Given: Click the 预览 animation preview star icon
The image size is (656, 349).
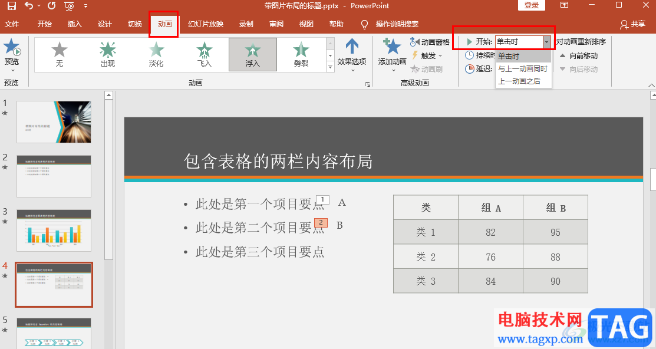Looking at the screenshot, I should pos(12,47).
